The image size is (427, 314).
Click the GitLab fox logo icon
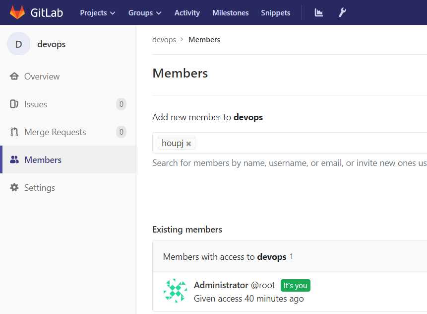(17, 12)
